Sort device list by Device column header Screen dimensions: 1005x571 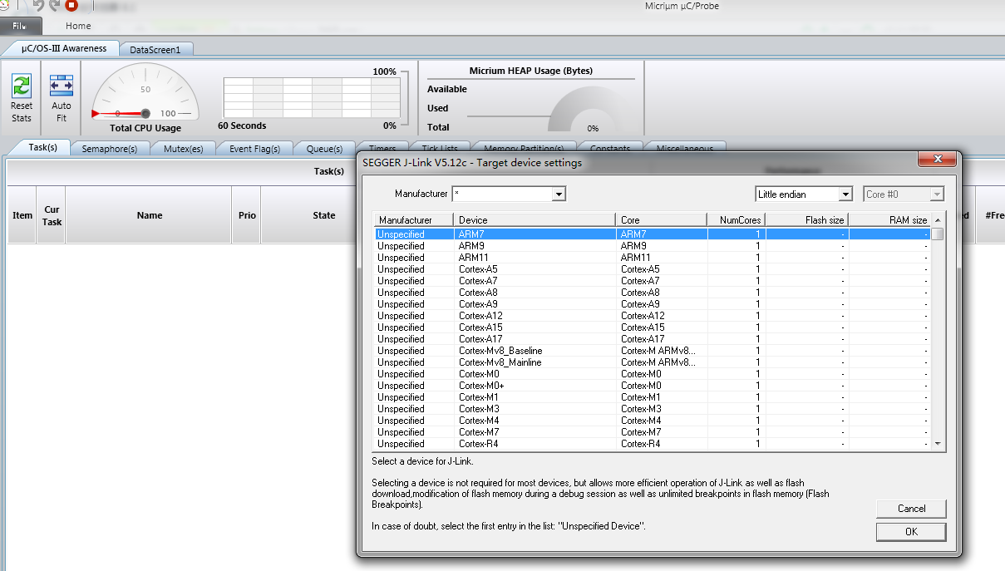coord(535,220)
